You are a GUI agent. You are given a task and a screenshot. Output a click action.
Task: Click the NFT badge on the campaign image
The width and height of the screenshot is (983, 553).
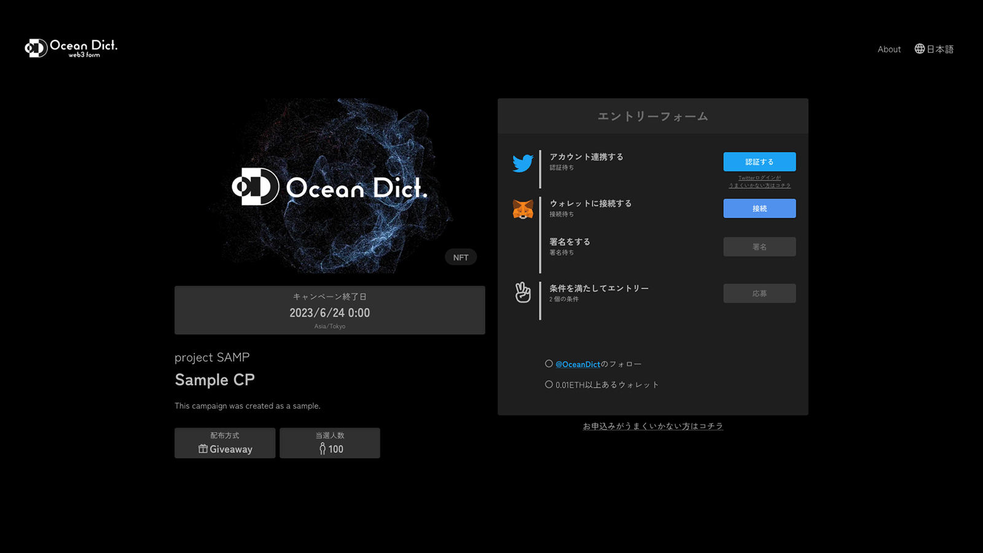(461, 257)
